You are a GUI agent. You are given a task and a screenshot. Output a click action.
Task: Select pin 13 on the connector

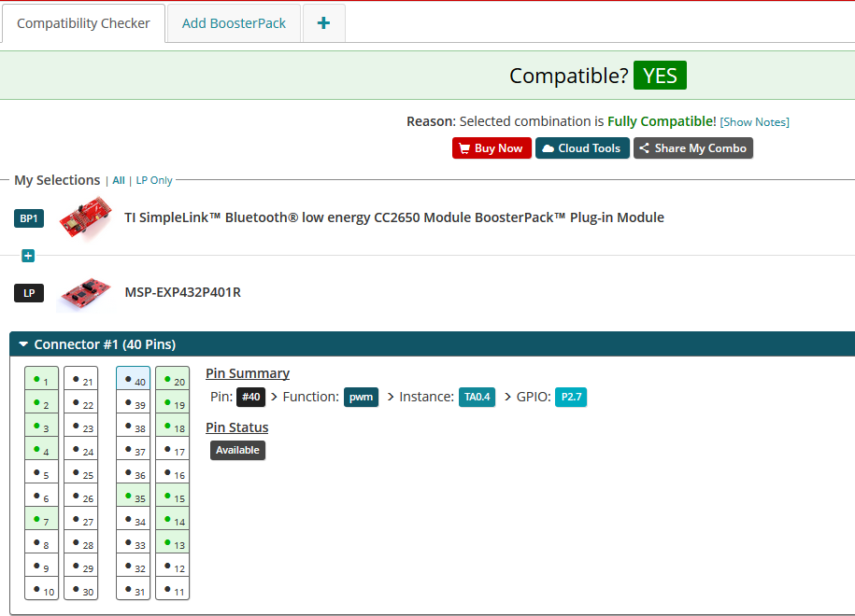172,542
